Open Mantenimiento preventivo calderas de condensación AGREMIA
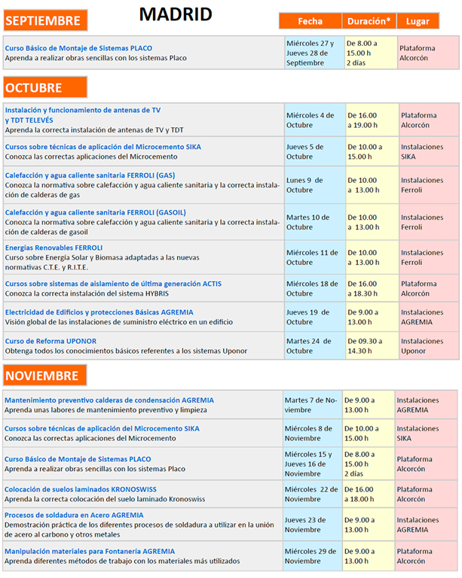Image resolution: width=462 pixels, height=578 pixels. 109,400
